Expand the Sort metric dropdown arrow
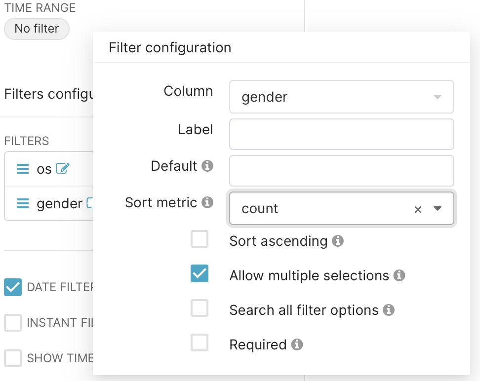480x381 pixels. point(437,209)
